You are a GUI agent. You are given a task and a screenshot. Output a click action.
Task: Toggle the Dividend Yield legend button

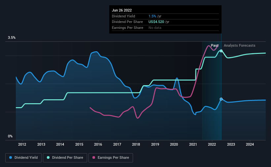click(23, 158)
